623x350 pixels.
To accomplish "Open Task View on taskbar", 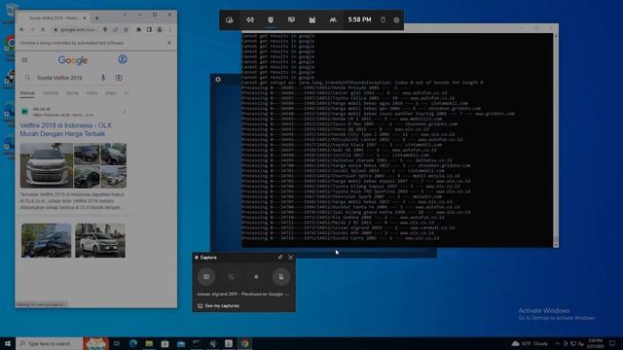I will (x=117, y=343).
